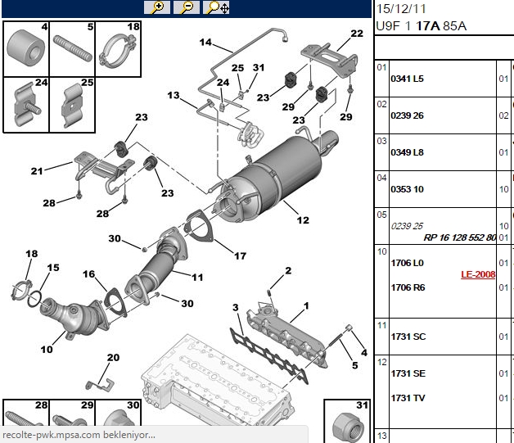Click row index 01 in parts table
This screenshot has width=514, height=443.
[381, 67]
